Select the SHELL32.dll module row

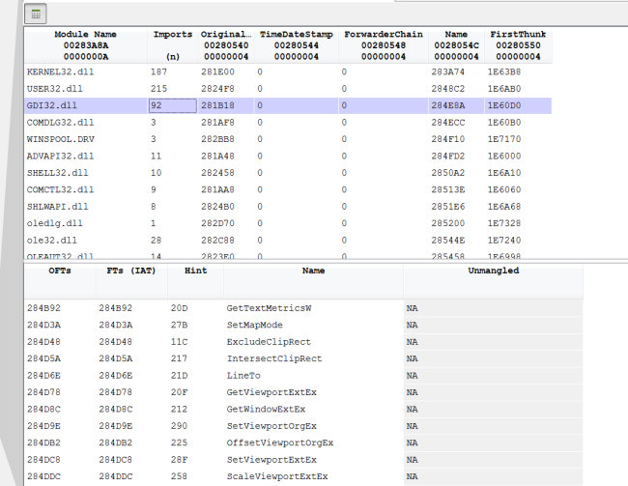288,173
